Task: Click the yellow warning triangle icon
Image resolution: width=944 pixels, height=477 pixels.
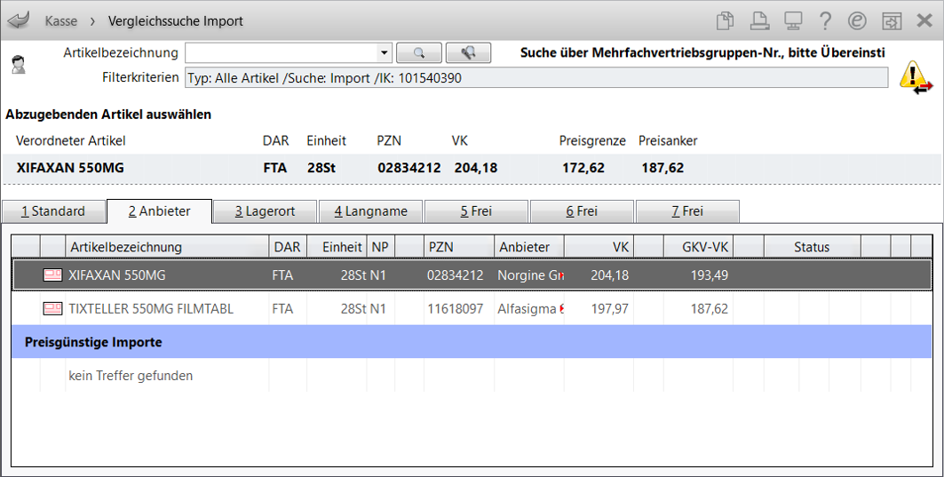Action: 915,77
